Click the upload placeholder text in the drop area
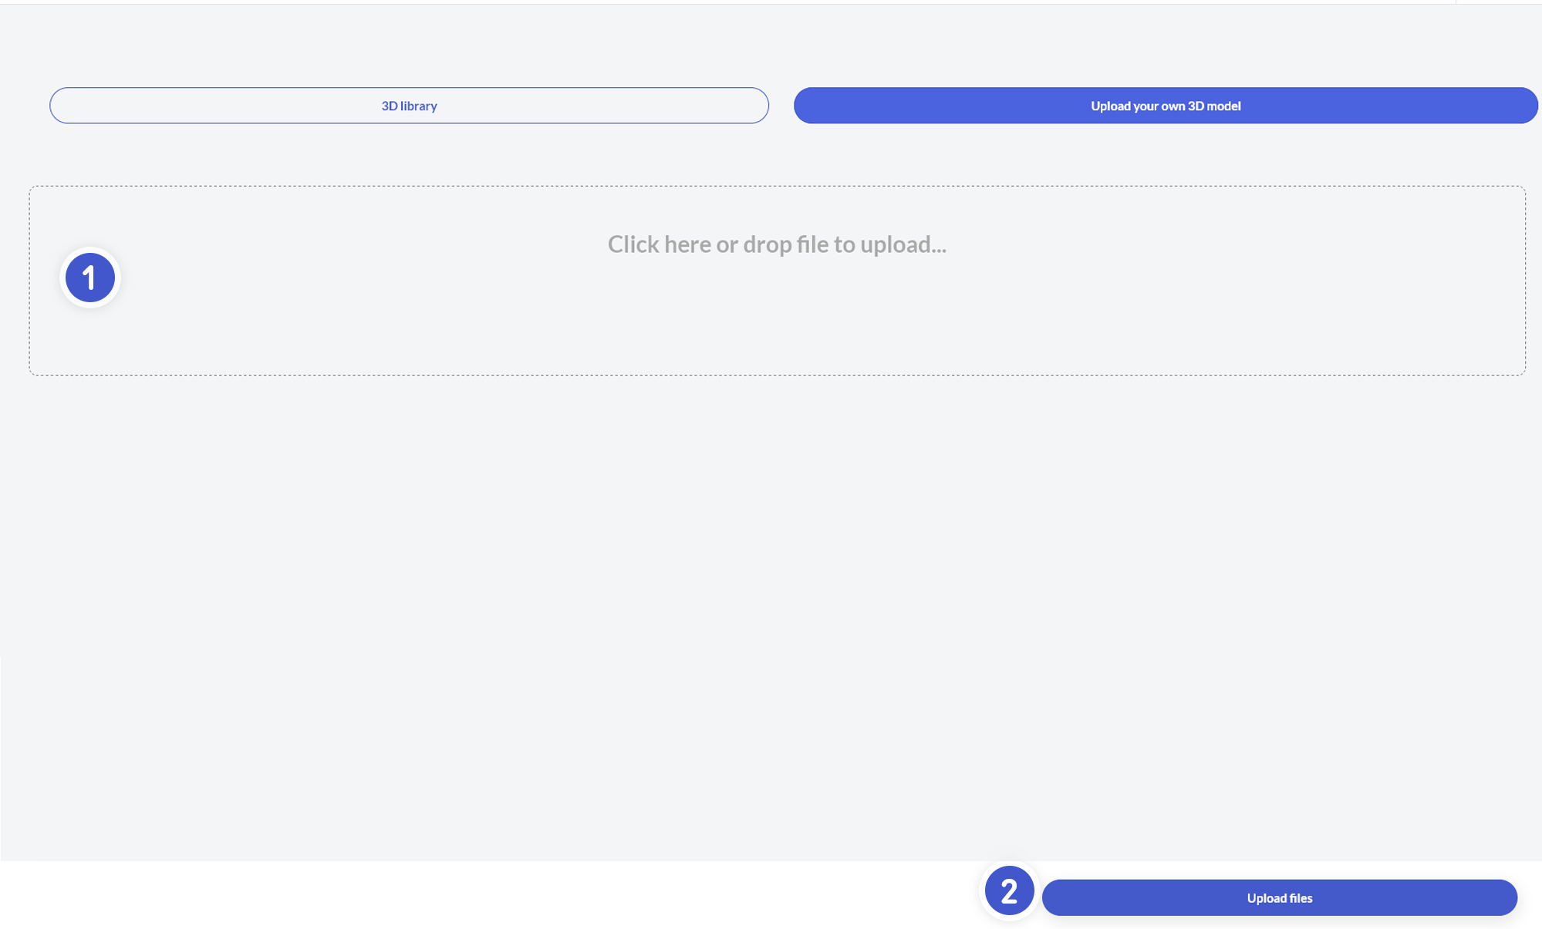Viewport: 1542px width, 929px height. coord(777,244)
